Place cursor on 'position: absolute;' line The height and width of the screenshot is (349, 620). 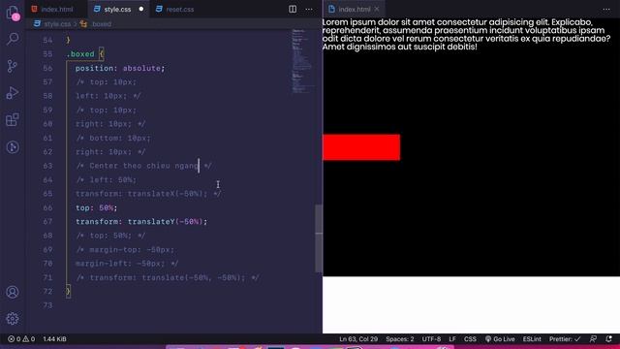[x=120, y=68]
